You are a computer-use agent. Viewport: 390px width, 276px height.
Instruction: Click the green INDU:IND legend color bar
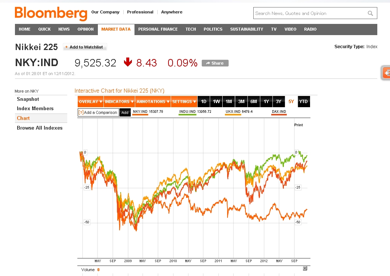pyautogui.click(x=188, y=115)
